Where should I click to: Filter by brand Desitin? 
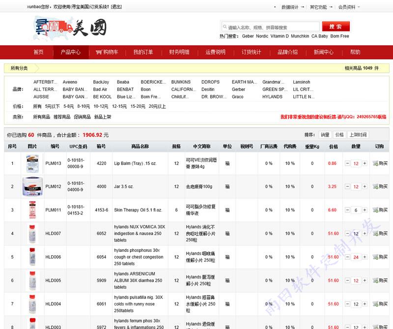pyautogui.click(x=208, y=90)
